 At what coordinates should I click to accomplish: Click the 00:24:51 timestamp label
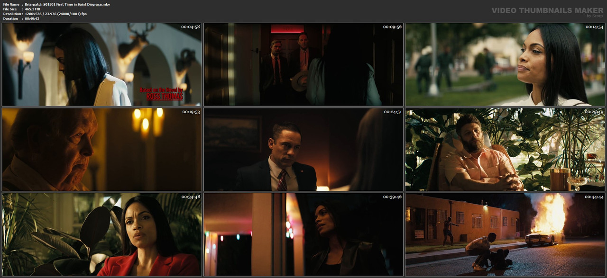(392, 112)
